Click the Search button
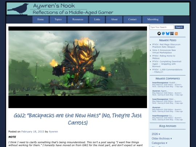The width and height of the screenshot is (196, 147). pos(179,27)
